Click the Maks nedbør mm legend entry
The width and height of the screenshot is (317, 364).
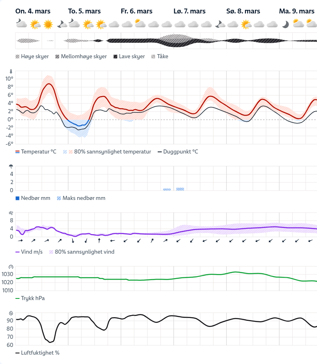coord(83,198)
